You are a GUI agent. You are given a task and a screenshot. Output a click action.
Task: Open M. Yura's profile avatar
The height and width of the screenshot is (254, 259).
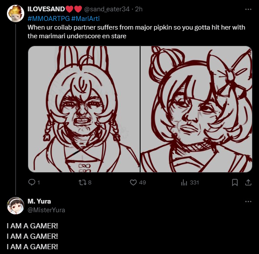pyautogui.click(x=16, y=206)
